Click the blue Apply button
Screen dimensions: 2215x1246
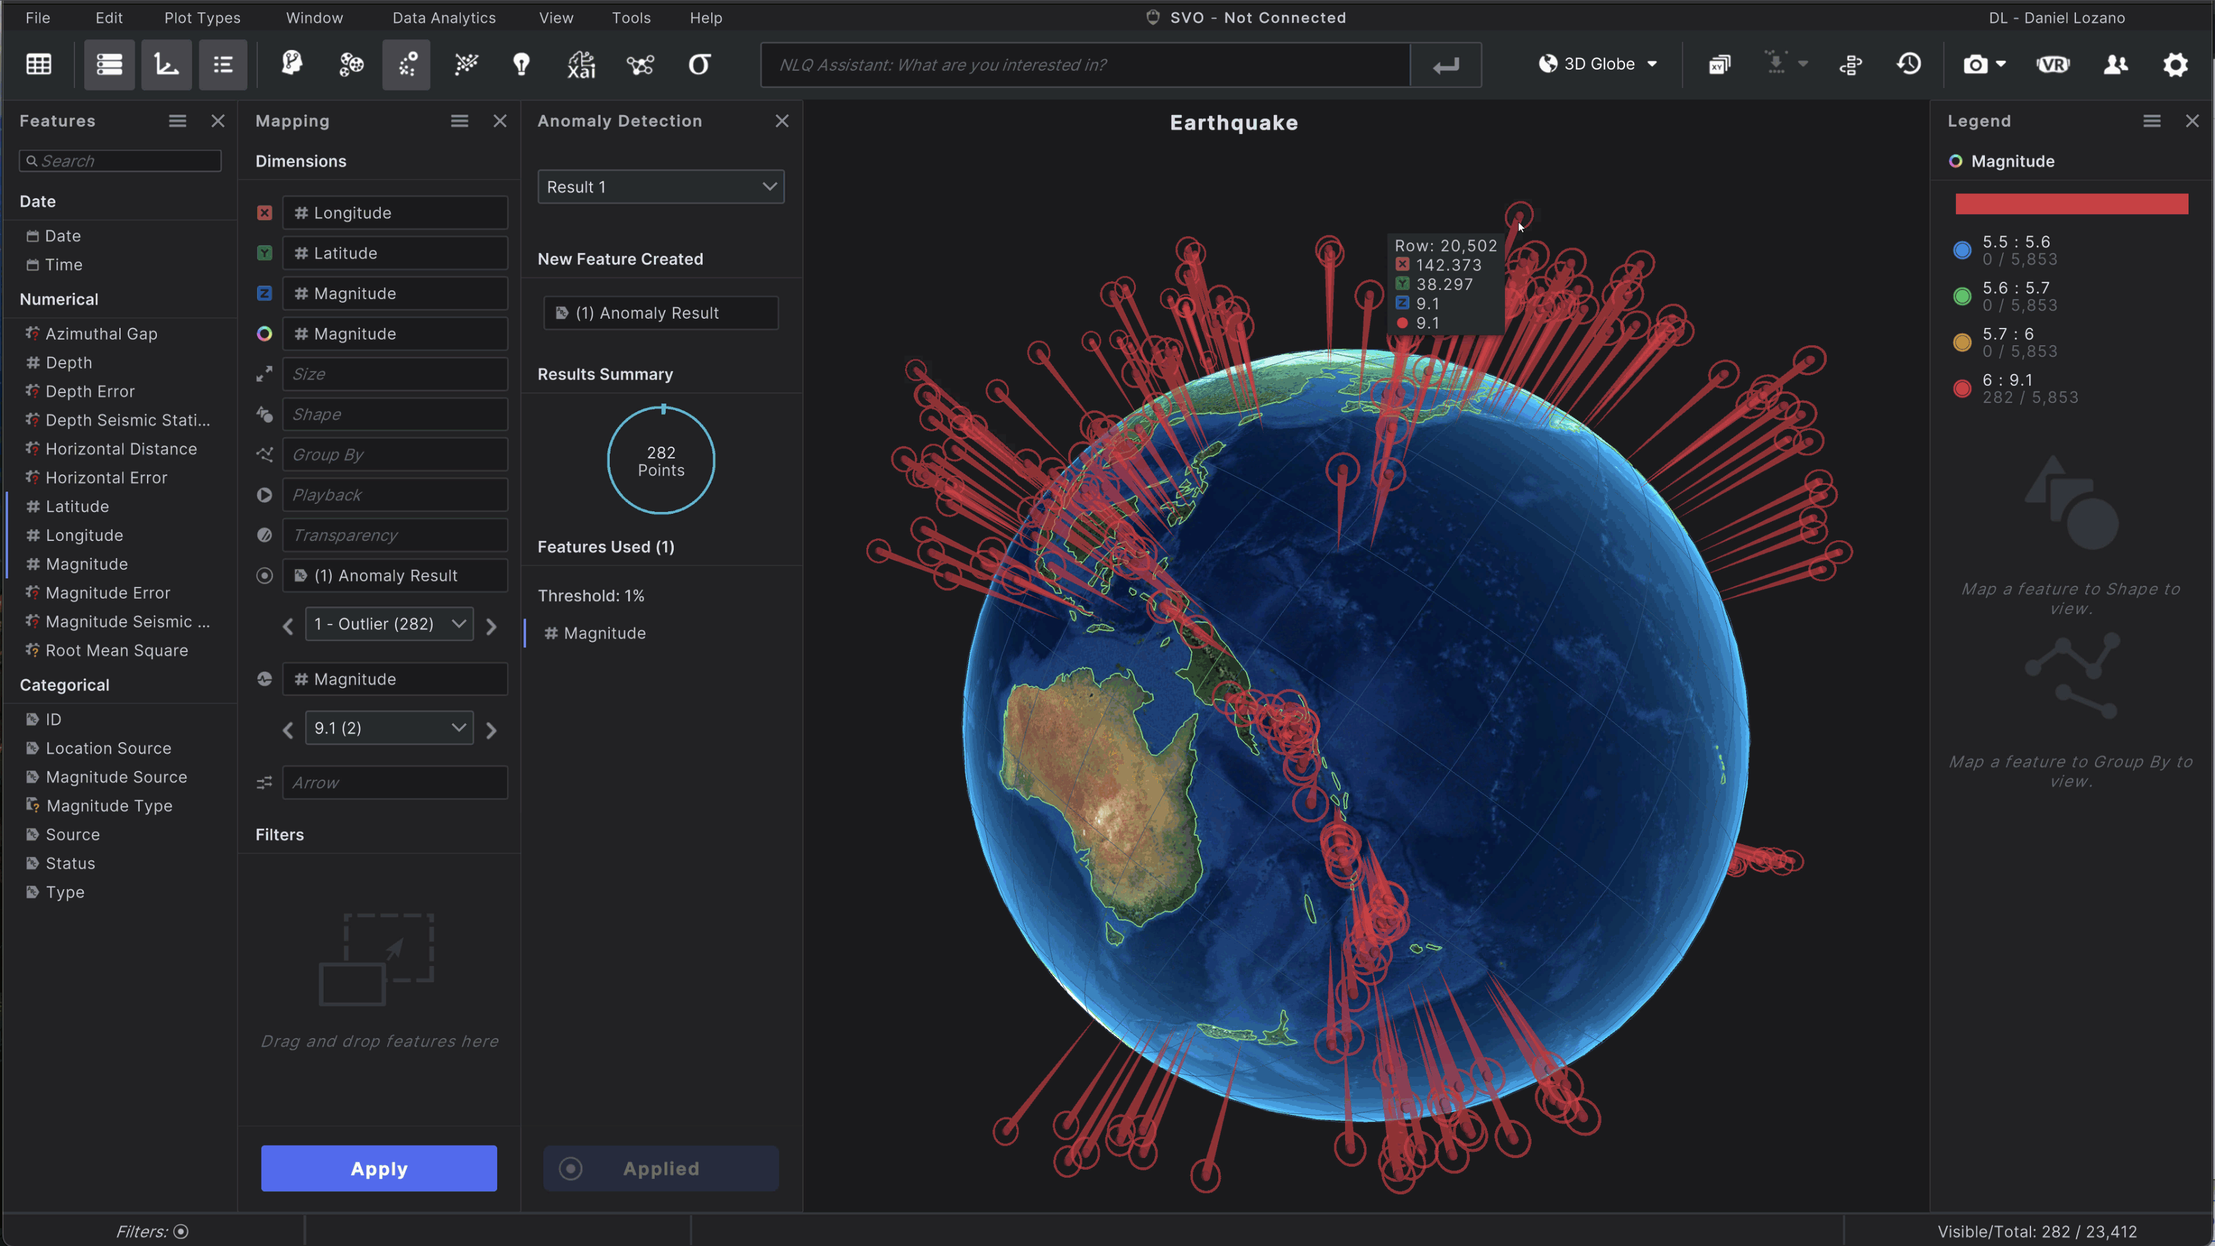[379, 1168]
